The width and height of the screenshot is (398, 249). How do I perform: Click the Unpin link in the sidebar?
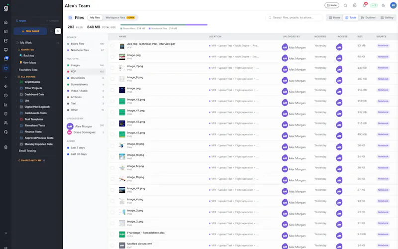pos(21,21)
